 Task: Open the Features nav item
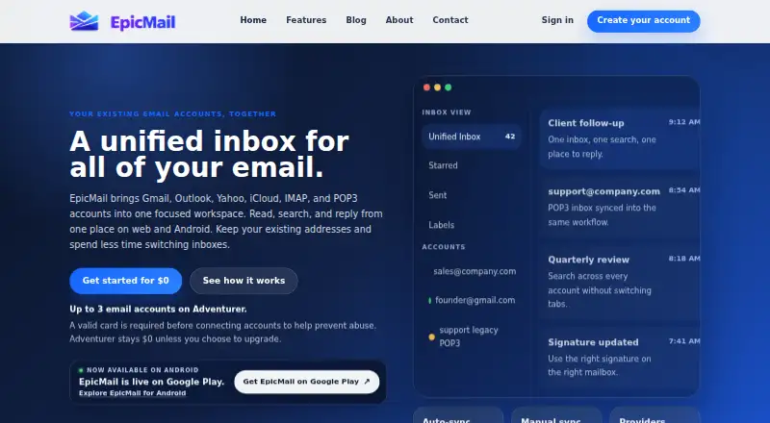306,20
